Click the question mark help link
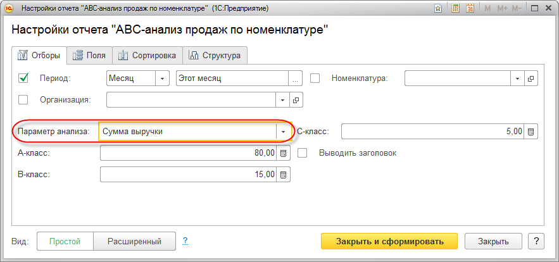This screenshot has height=262, width=559. [185, 241]
